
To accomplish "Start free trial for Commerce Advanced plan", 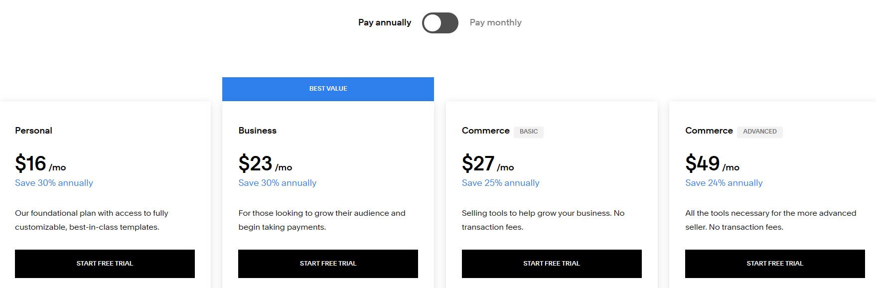I will [775, 264].
